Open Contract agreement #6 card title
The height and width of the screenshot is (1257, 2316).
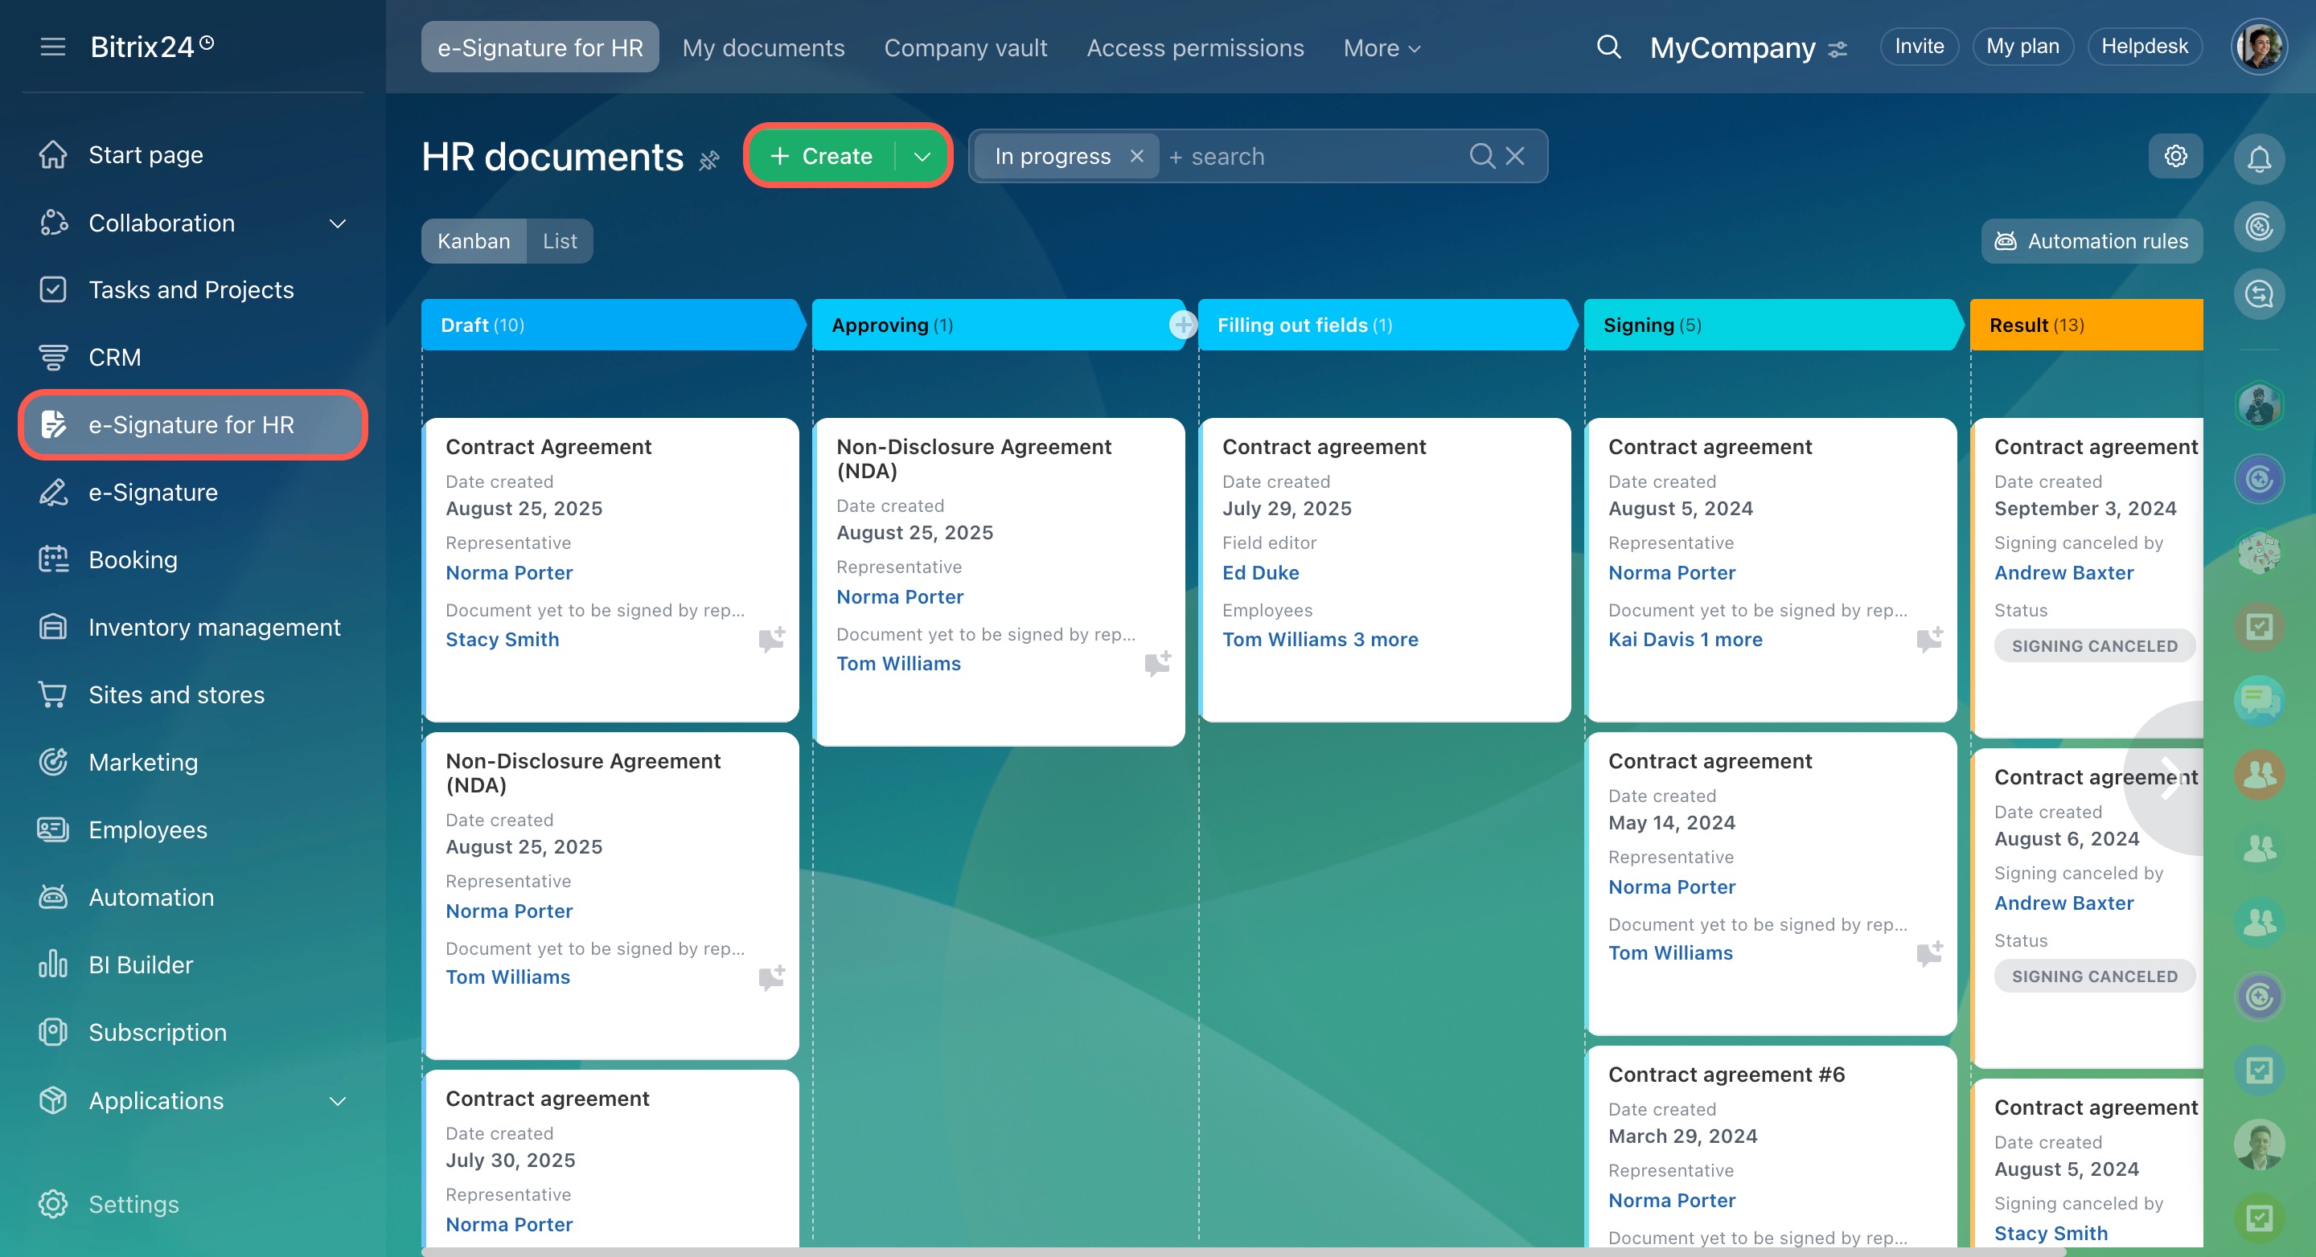coord(1727,1075)
